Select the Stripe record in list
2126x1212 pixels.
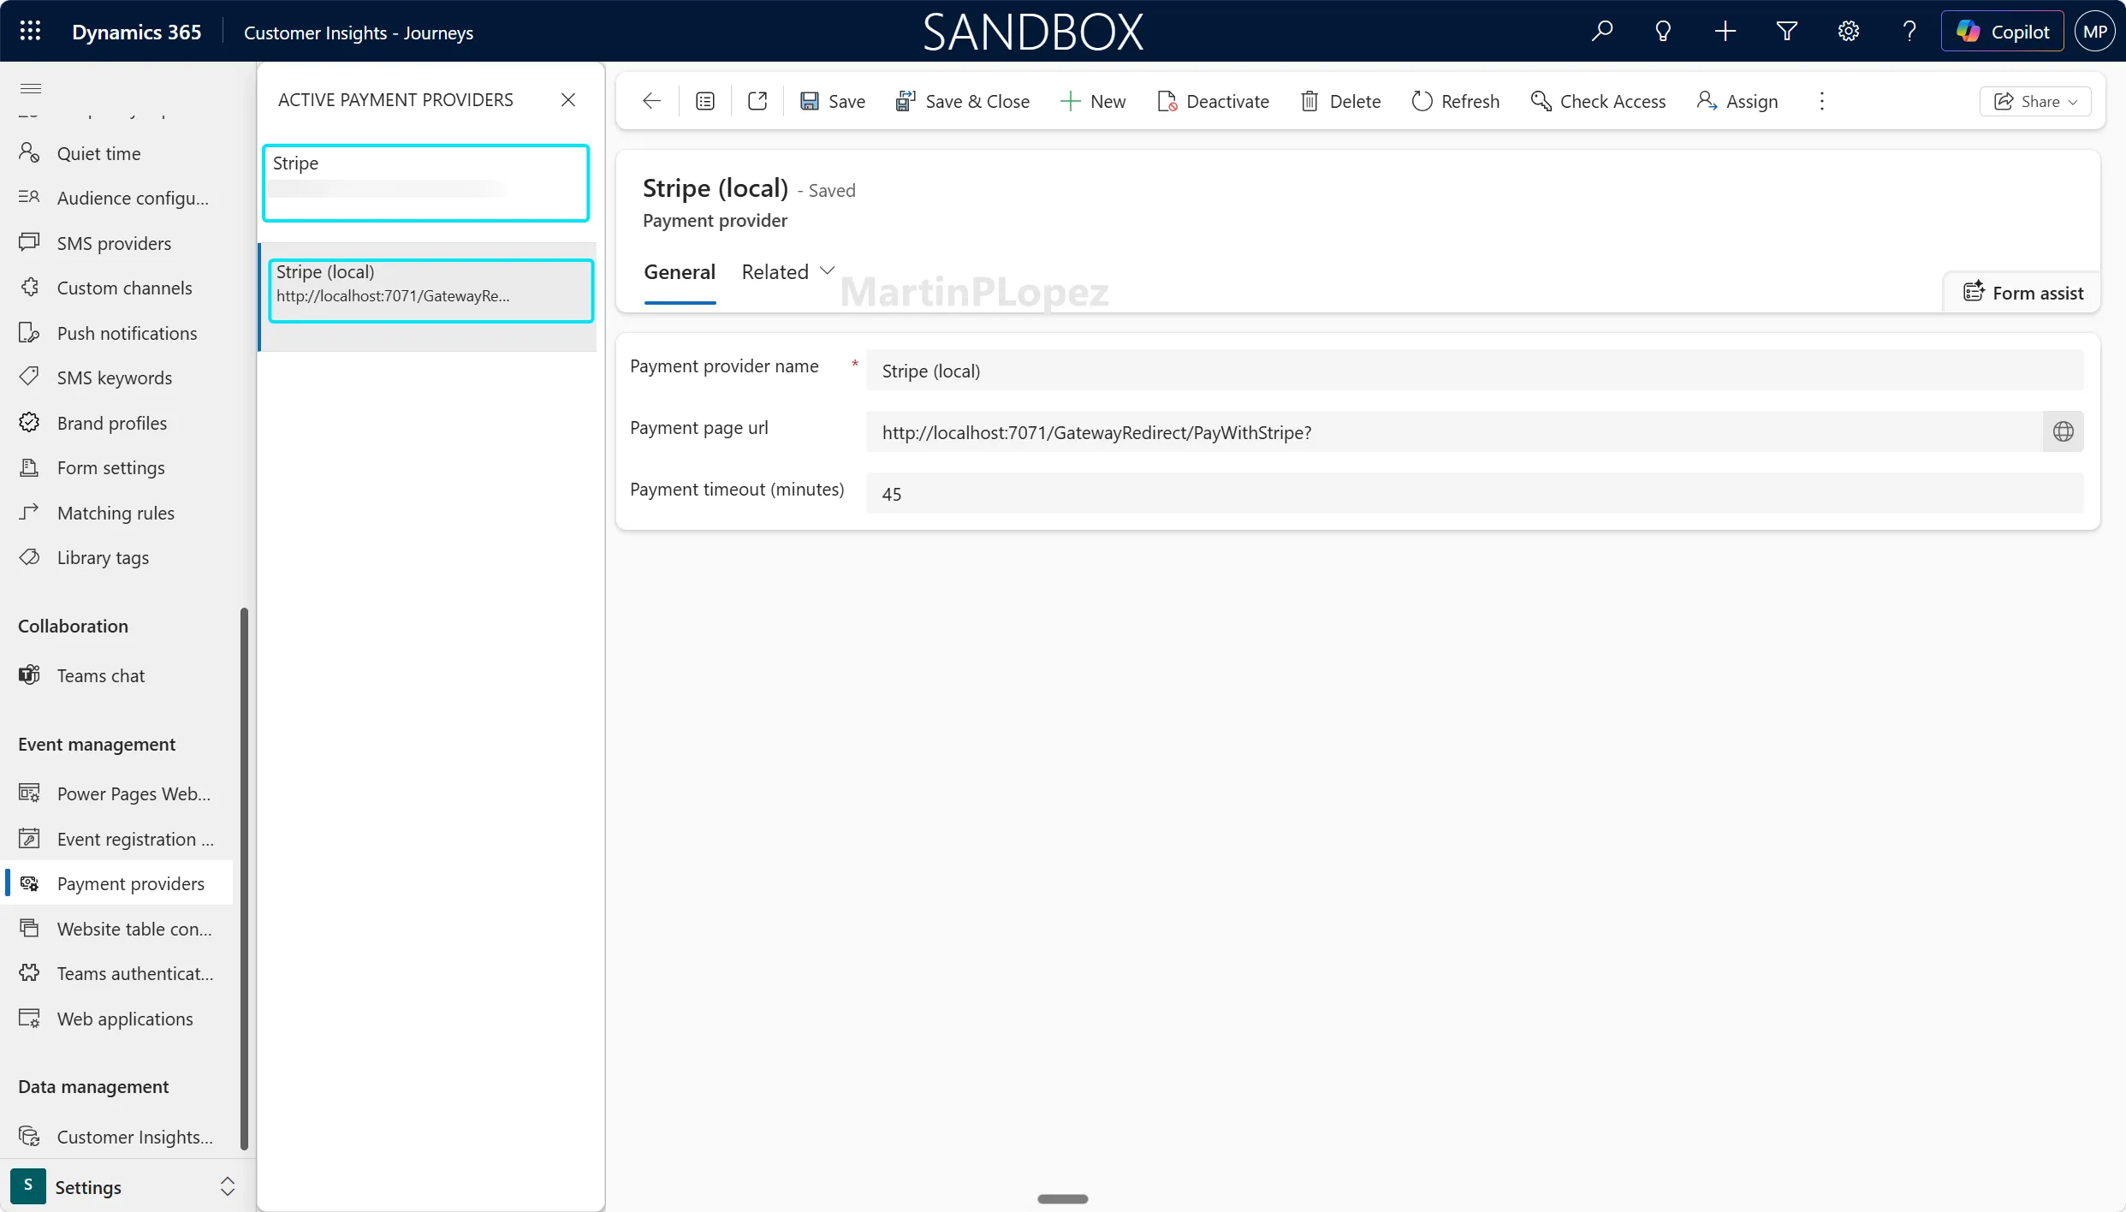pos(426,182)
